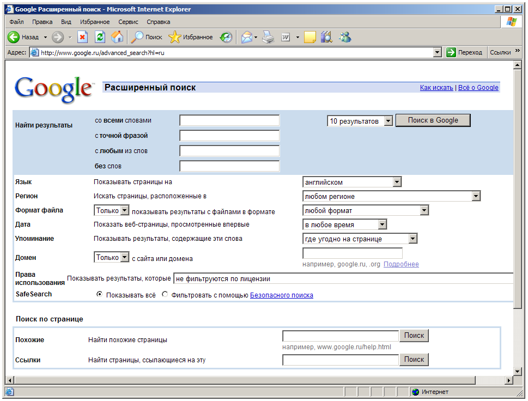Focus the 'со всеми словами' input field
Screen dimensions: 528x401
[x=229, y=120]
